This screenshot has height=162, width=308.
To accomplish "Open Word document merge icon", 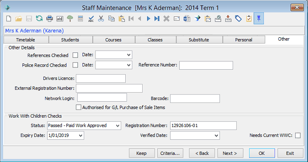I will (x=187, y=19).
